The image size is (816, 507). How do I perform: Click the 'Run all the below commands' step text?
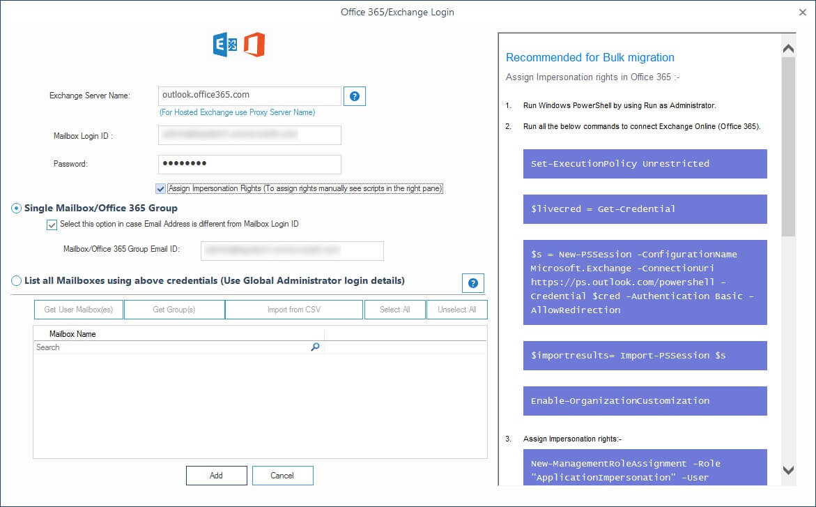click(642, 126)
